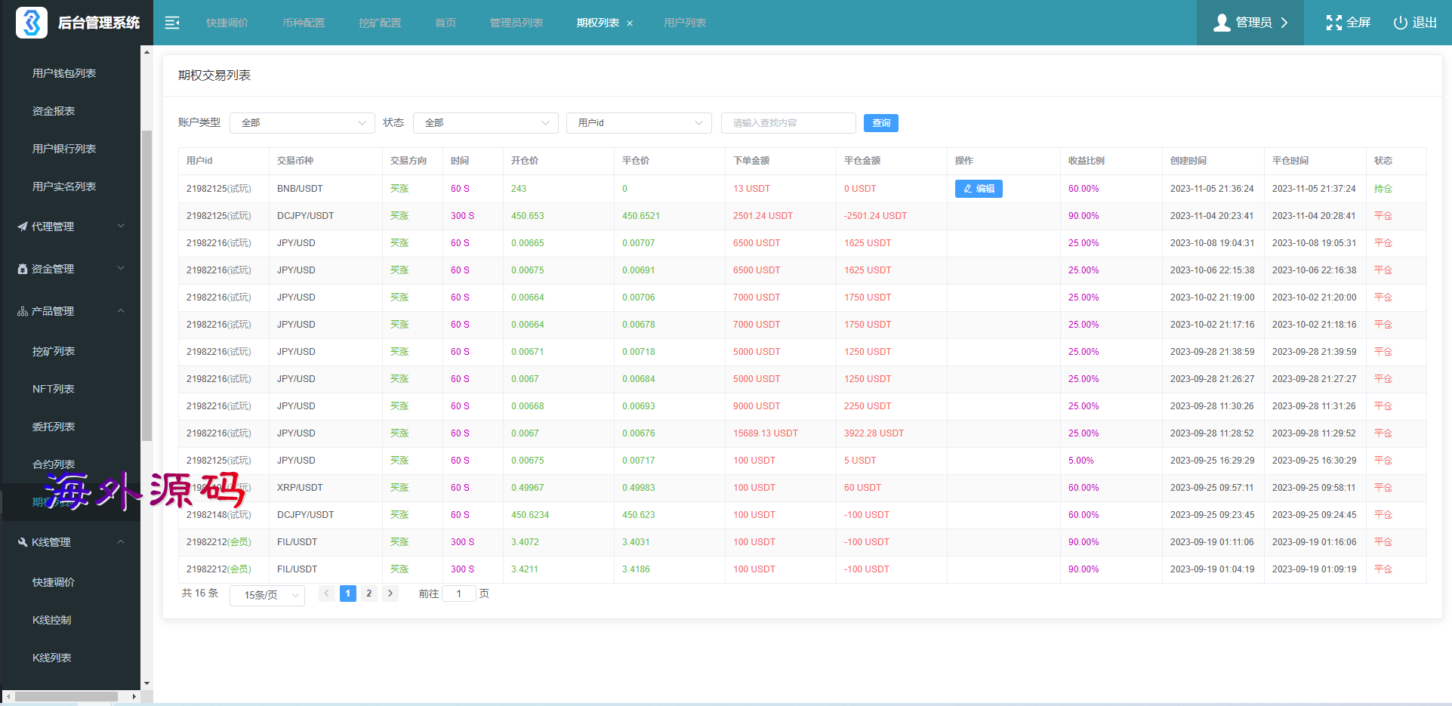1452x706 pixels.
Task: Click the sidebar vertical scrollbar thumb
Action: coord(147,285)
